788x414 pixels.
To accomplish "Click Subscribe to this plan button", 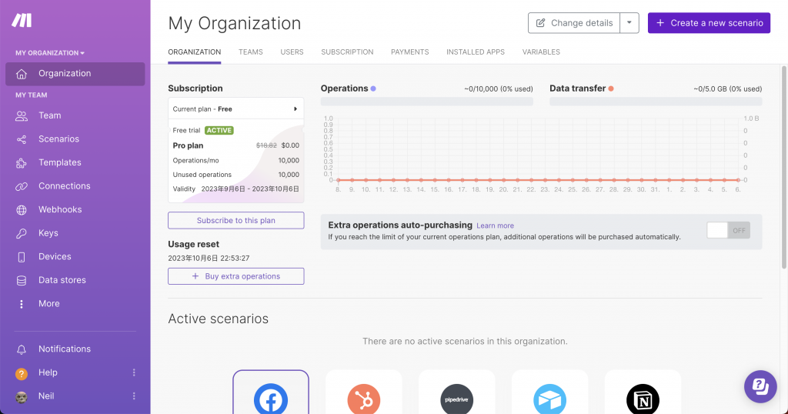I will click(235, 221).
